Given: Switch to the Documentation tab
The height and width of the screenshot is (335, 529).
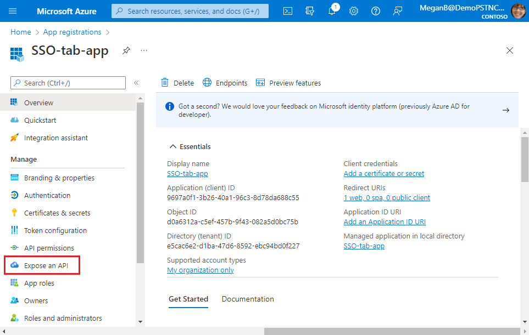Looking at the screenshot, I should point(248,299).
